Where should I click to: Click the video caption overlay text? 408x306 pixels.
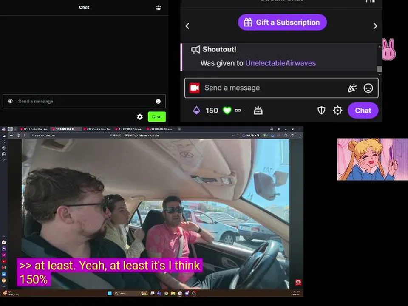(110, 272)
